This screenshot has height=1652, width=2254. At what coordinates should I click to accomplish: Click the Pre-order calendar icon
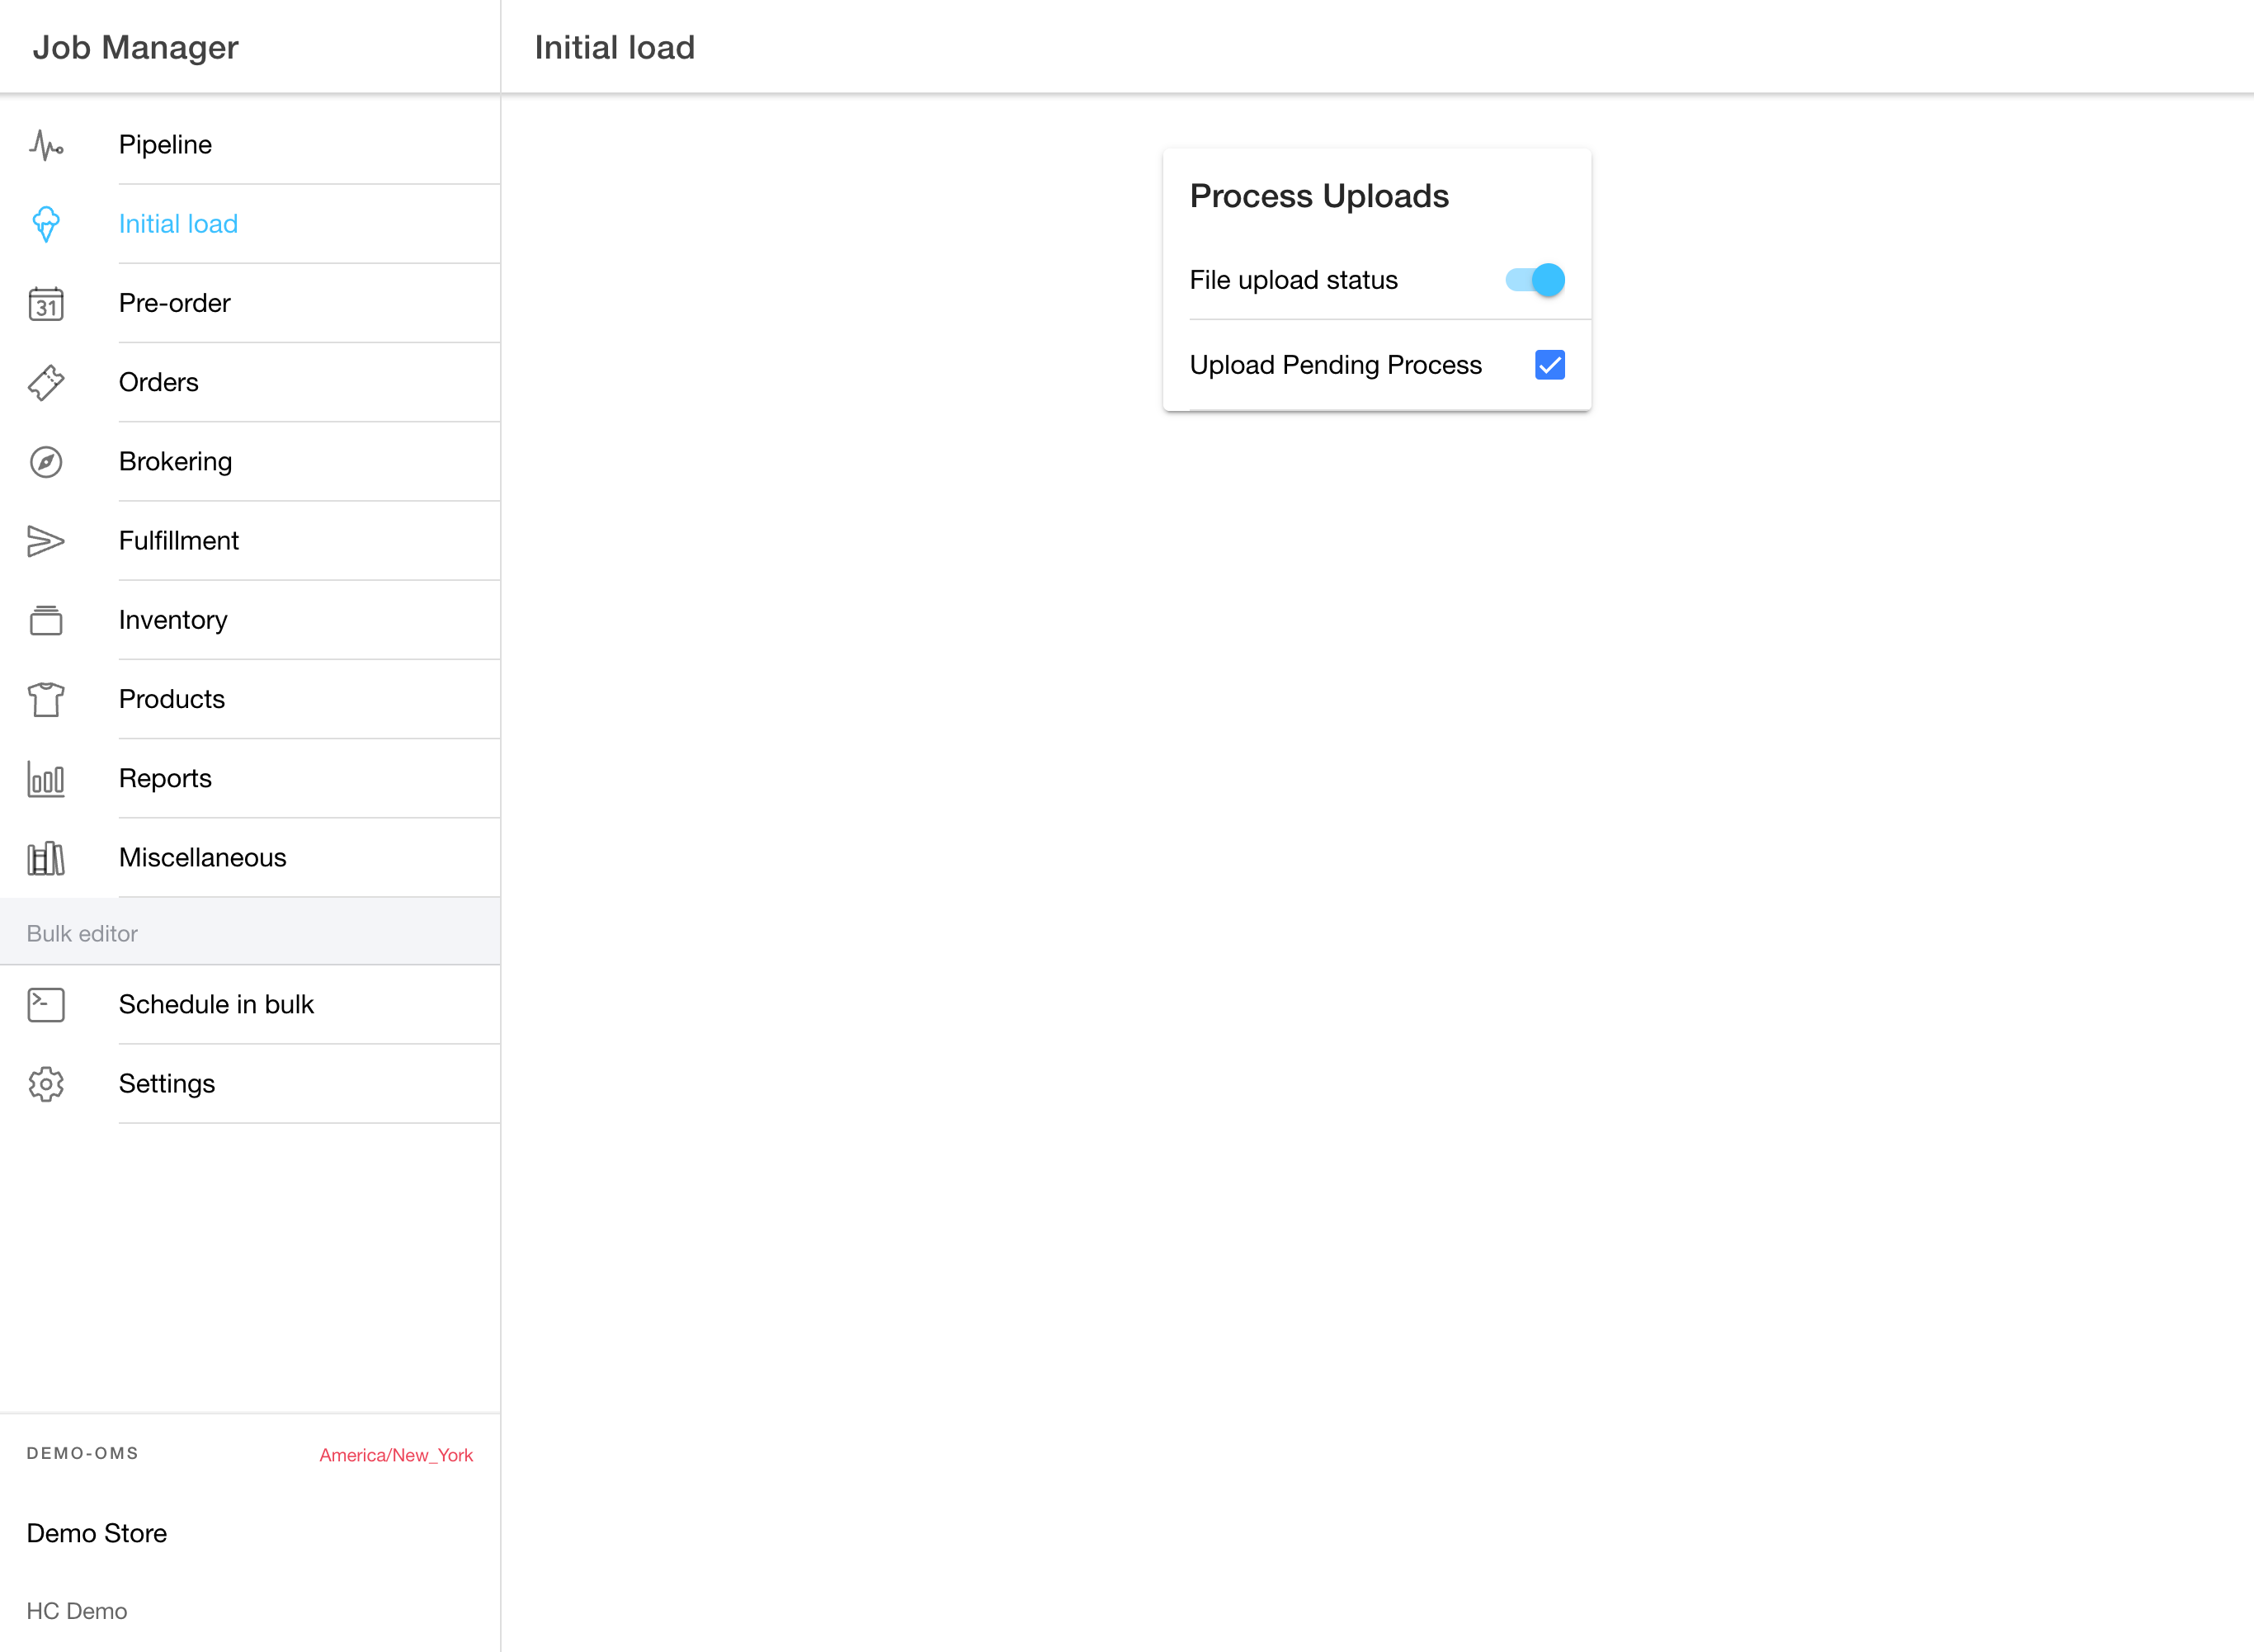pos(46,304)
